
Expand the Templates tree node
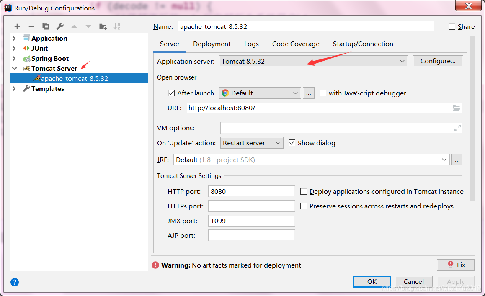coord(14,88)
